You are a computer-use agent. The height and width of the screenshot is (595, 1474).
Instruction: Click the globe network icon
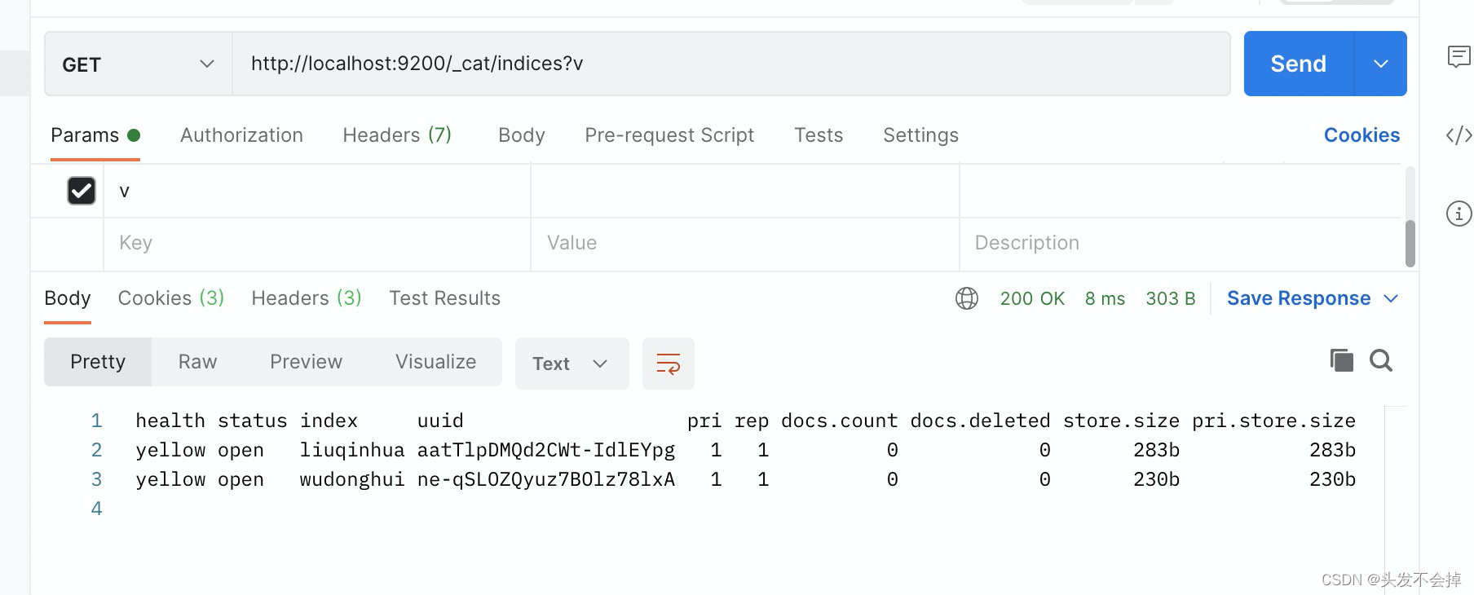pos(967,298)
